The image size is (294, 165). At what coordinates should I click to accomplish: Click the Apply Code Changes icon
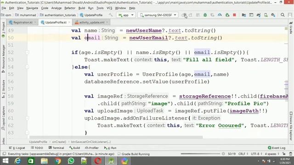pos(198,15)
